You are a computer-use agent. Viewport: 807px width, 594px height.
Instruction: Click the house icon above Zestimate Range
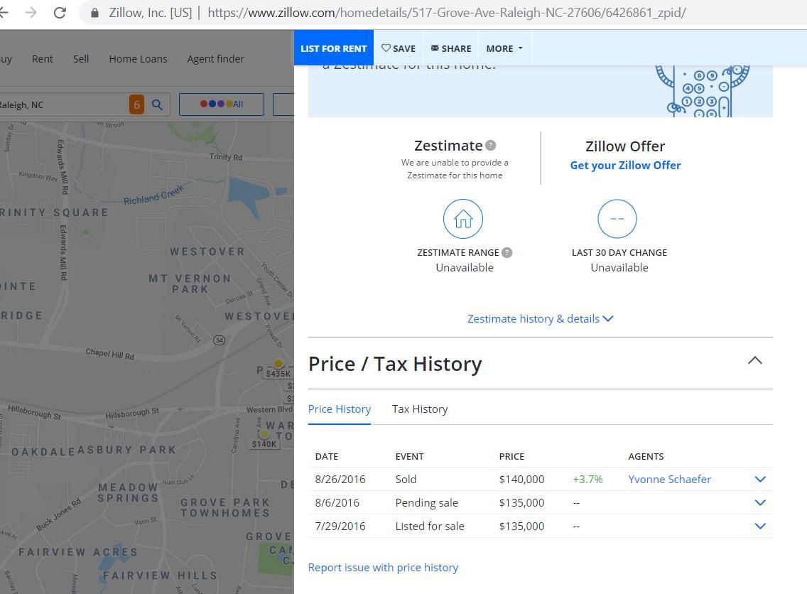coord(462,219)
